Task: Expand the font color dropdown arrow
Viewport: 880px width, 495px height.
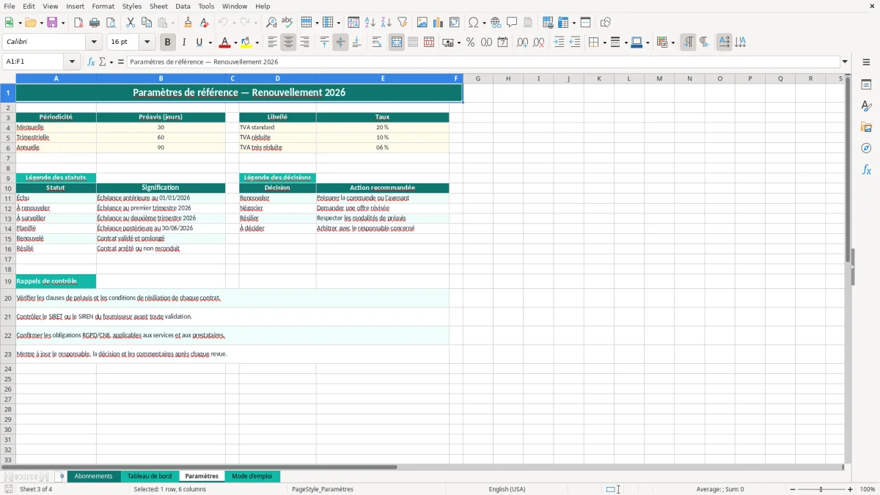Action: tap(236, 43)
